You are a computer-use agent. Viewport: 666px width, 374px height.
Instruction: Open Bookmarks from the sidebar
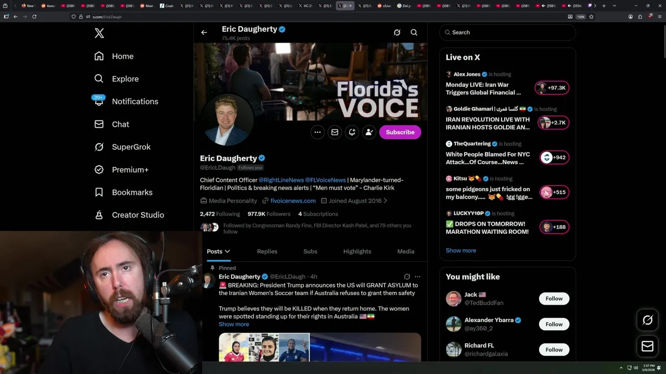tap(123, 192)
